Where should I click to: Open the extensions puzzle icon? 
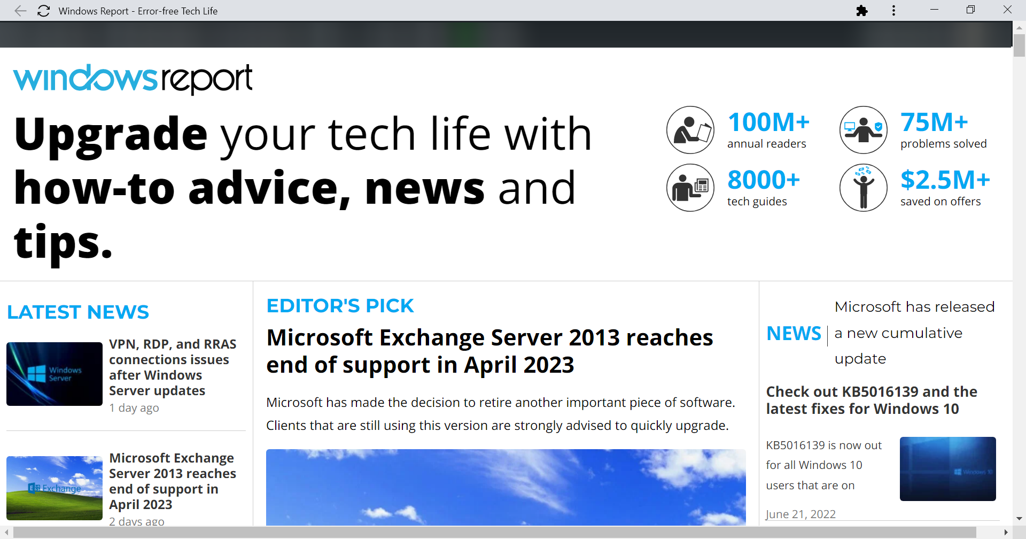(862, 11)
